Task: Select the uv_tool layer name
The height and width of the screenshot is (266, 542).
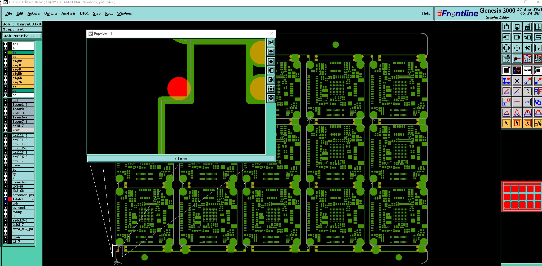Action: [23, 208]
